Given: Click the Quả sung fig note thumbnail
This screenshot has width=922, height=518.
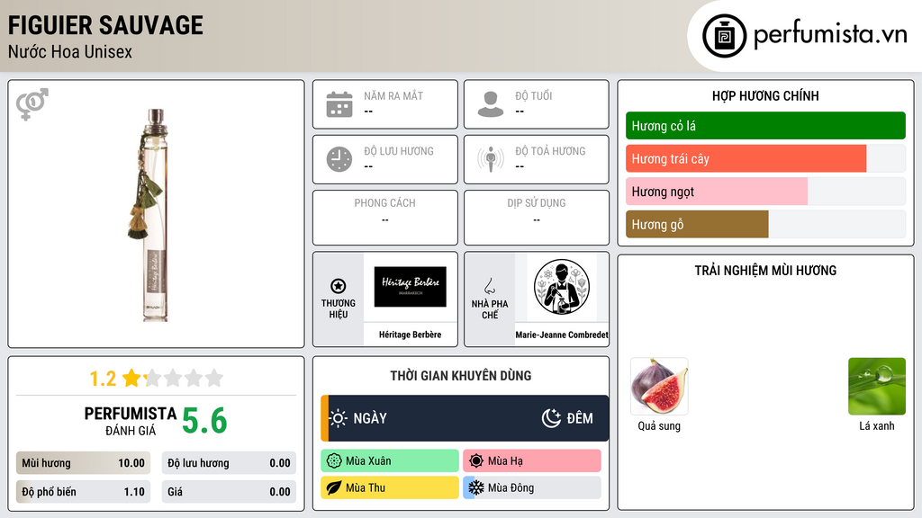Looking at the screenshot, I should 659,387.
